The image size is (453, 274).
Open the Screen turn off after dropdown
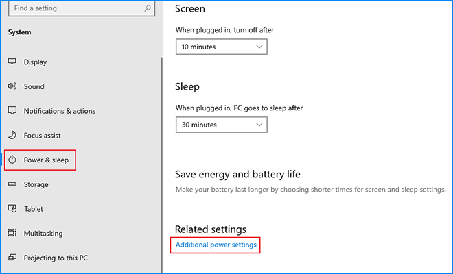220,47
